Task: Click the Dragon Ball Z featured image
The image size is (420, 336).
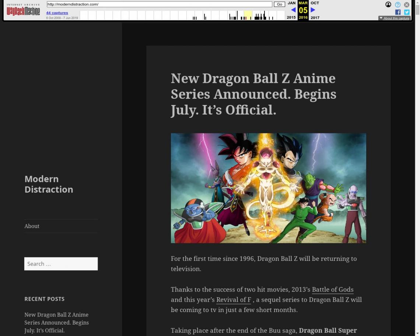Action: 268,188
